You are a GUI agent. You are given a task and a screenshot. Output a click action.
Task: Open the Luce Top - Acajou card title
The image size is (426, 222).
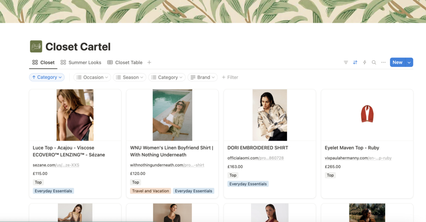tap(69, 151)
